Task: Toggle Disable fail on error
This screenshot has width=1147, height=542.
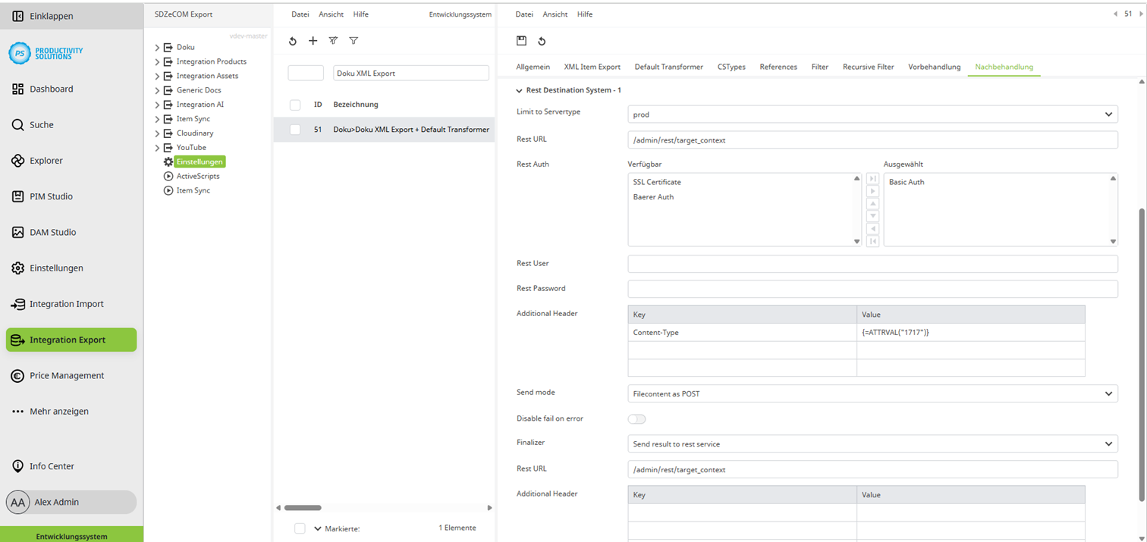Action: 636,418
